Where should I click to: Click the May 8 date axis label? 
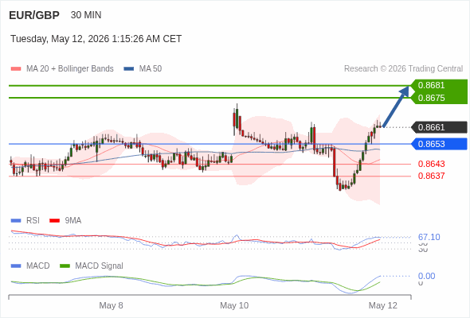click(x=111, y=305)
